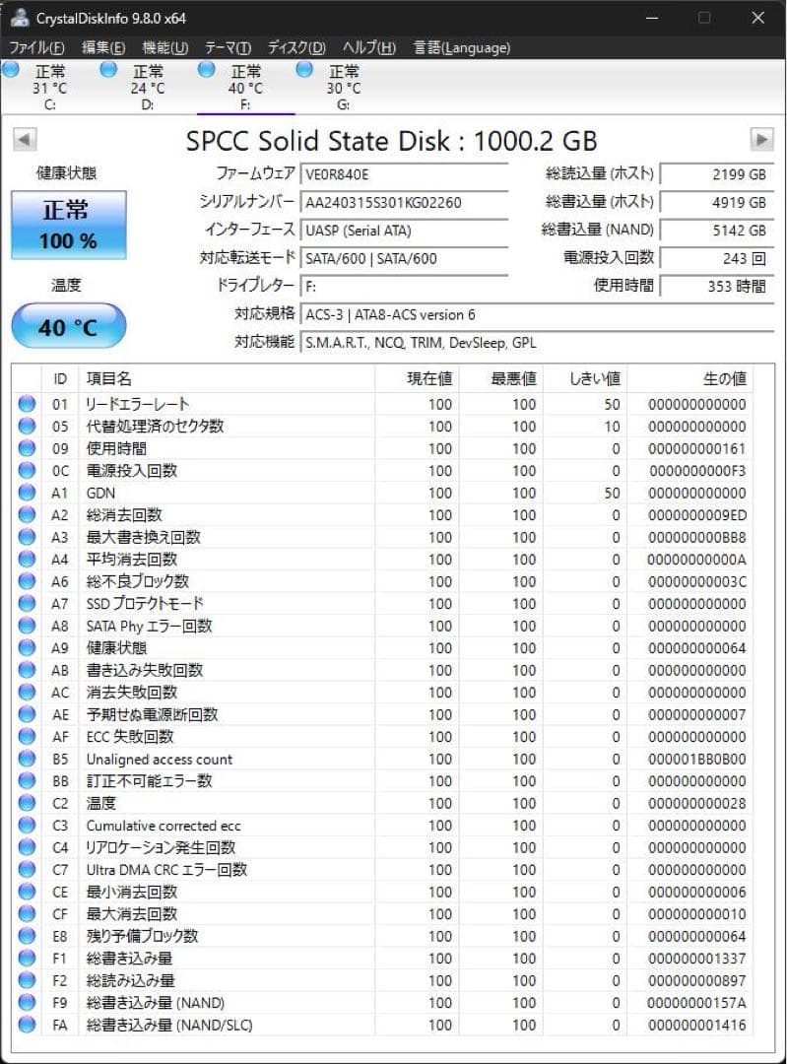Image resolution: width=787 pixels, height=1064 pixels.
Task: Click status icon for 訂正不可能エラー数 row
Action: click(28, 781)
